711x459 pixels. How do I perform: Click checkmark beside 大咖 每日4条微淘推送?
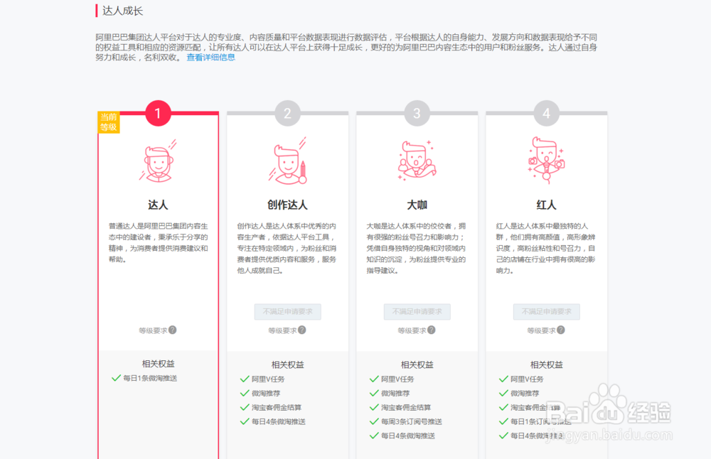coord(374,436)
